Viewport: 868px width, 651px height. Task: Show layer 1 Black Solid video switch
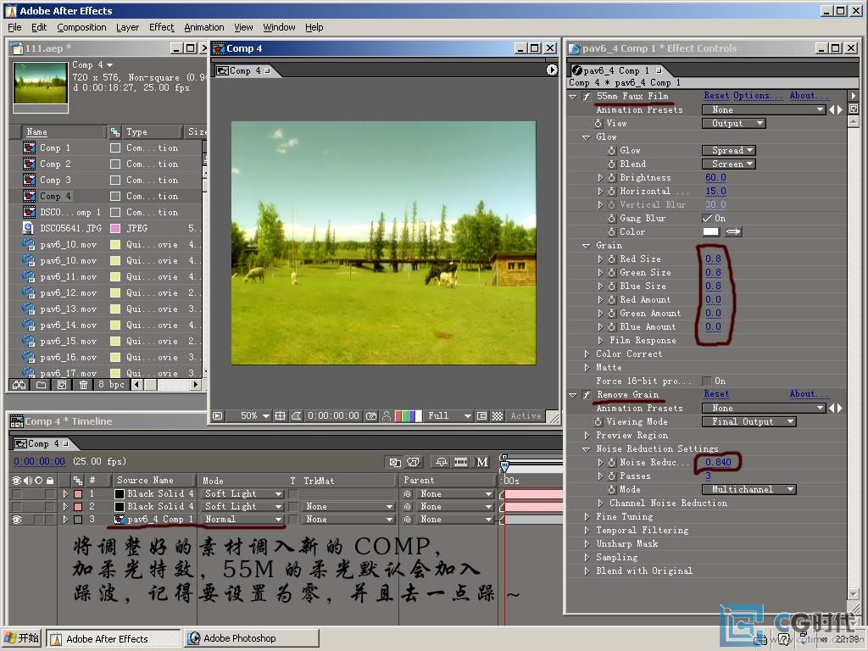click(17, 494)
